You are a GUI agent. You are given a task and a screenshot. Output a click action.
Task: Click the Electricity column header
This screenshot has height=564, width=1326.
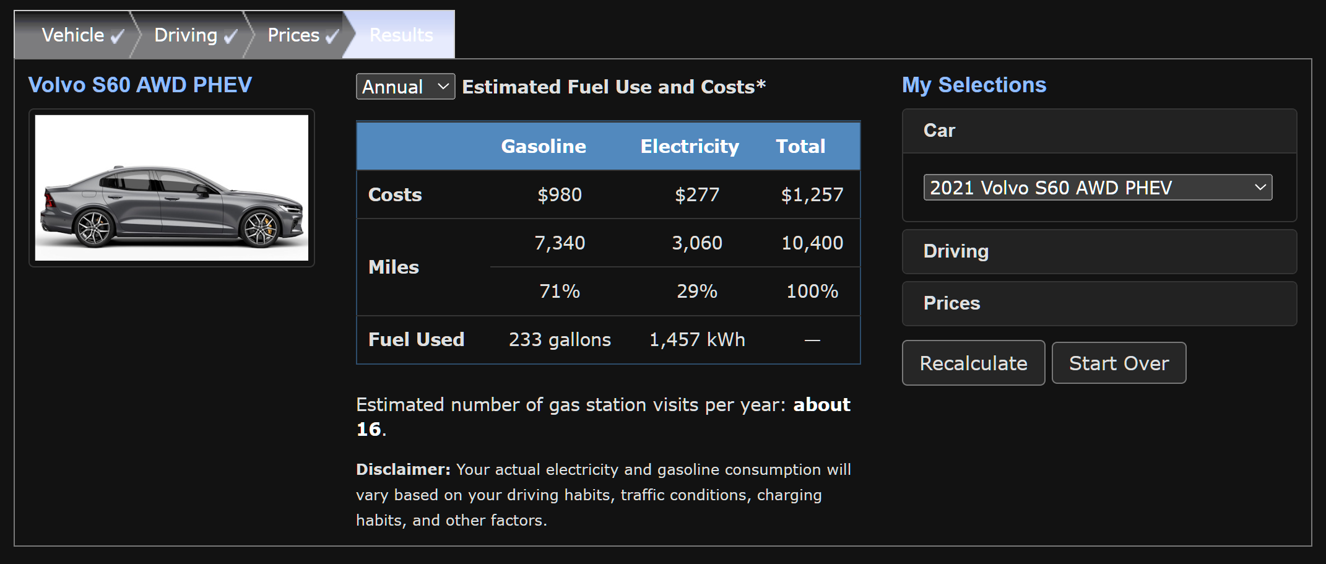pyautogui.click(x=690, y=146)
